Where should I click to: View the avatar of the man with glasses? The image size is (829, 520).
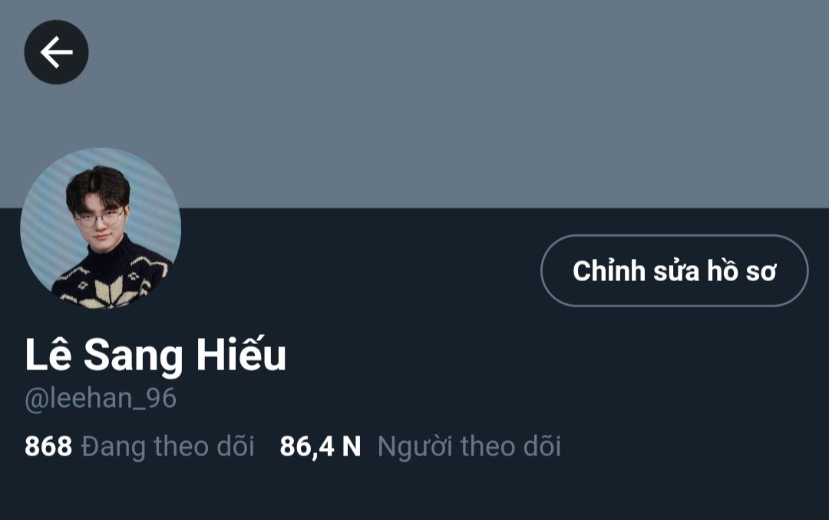click(101, 228)
